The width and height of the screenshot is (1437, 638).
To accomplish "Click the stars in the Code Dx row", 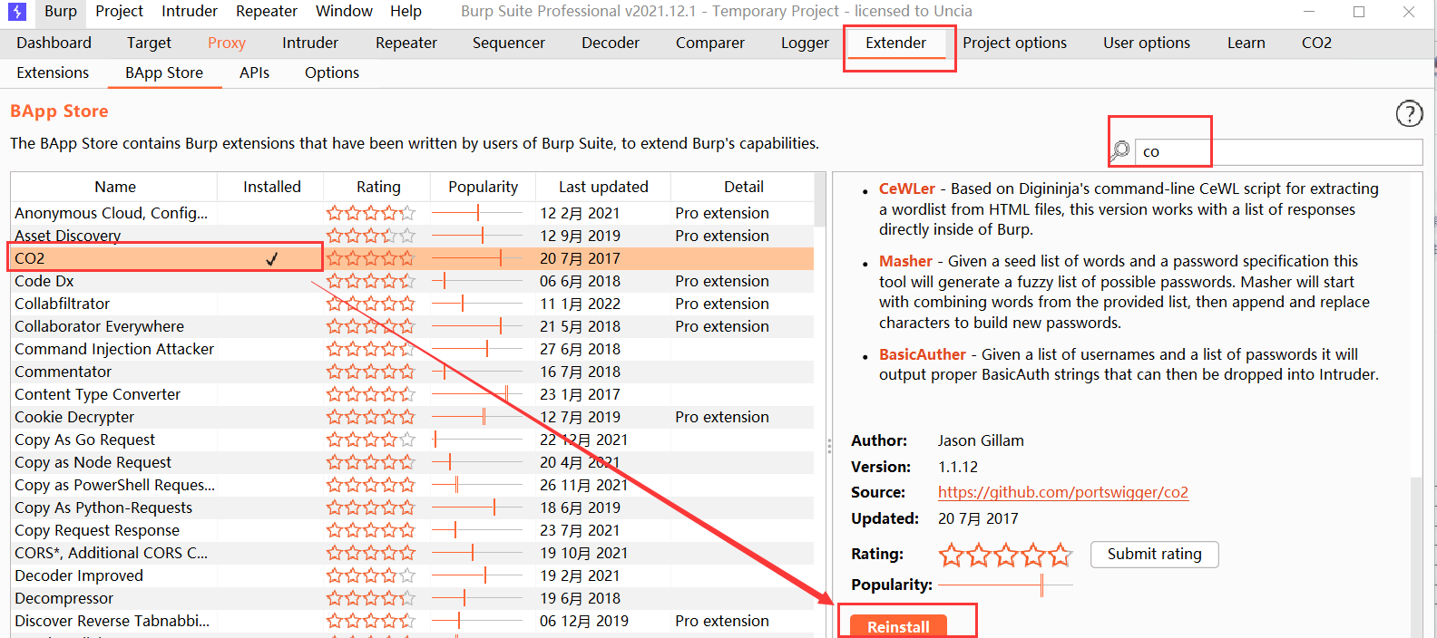I will pos(371,281).
